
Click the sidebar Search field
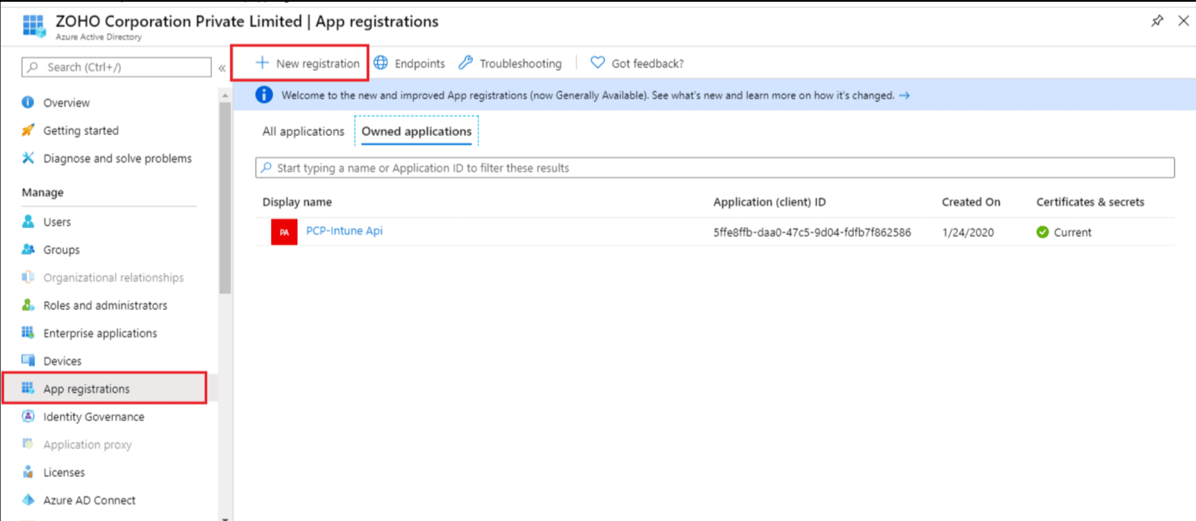pyautogui.click(x=117, y=67)
